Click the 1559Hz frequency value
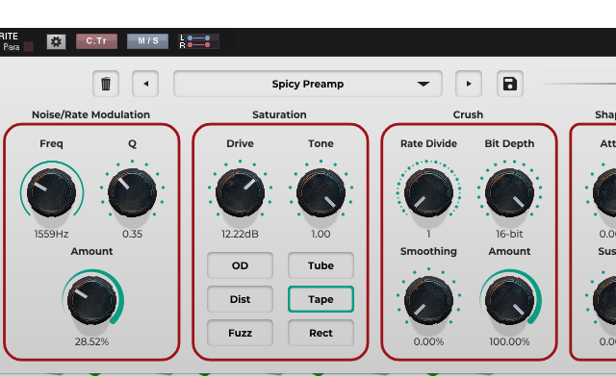616x377 pixels. coord(51,234)
